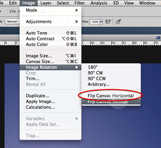Choose Arbitrary rotation option
Viewport: 161px width, 148px height.
point(111,84)
